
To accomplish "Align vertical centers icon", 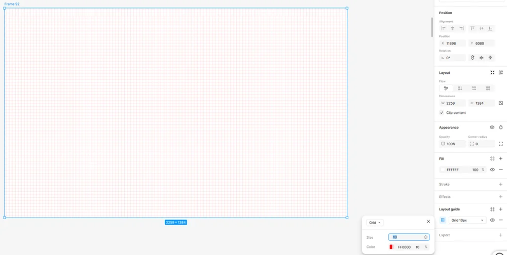I will [482, 28].
